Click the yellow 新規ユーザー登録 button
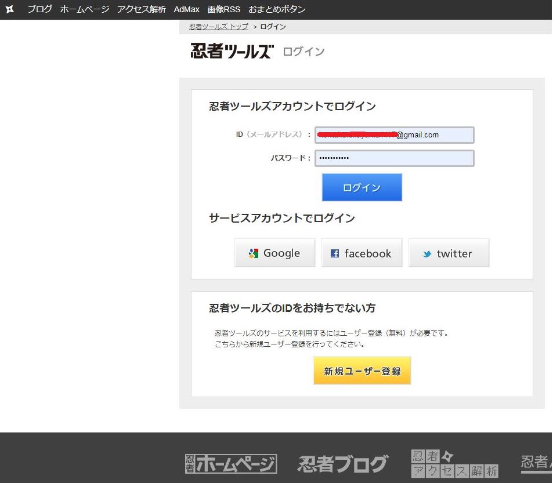The image size is (553, 483). (362, 371)
